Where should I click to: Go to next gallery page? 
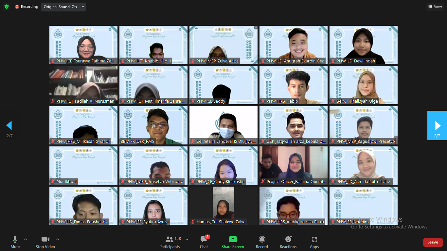coord(437,125)
